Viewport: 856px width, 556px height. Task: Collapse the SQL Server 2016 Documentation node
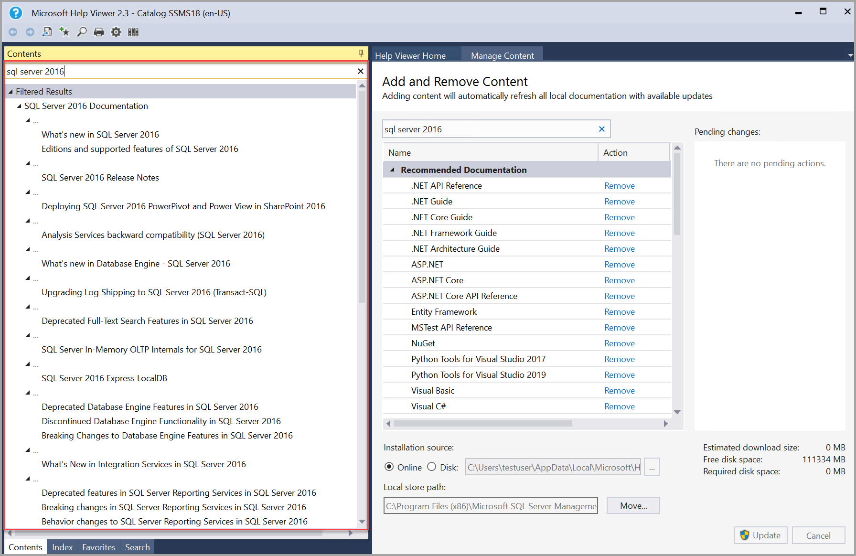point(19,106)
